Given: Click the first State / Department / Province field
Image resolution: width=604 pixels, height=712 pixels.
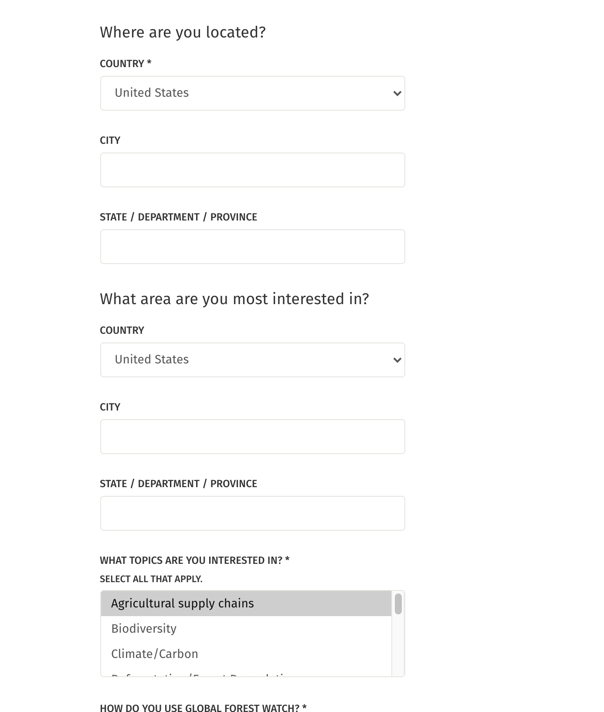Looking at the screenshot, I should (252, 246).
